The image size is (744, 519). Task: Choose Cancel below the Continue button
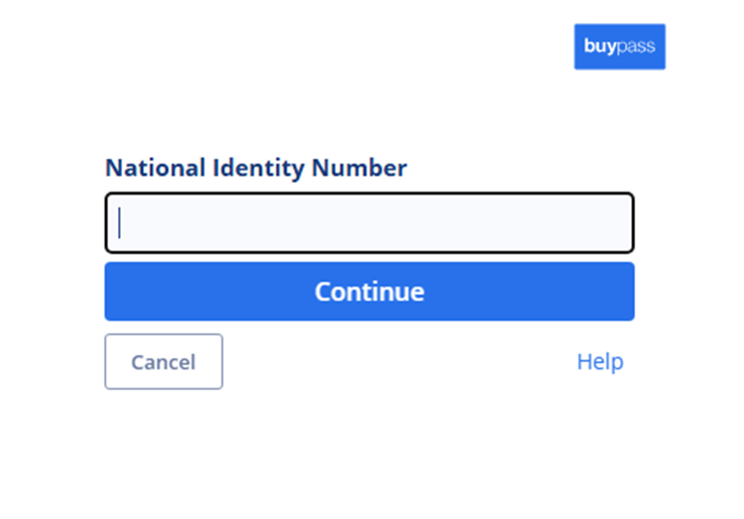(x=164, y=361)
